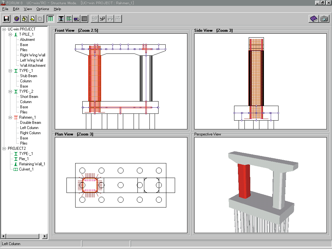332x249 pixels.
Task: Toggle the pressed green columns toolbar button
Action: (50, 19)
